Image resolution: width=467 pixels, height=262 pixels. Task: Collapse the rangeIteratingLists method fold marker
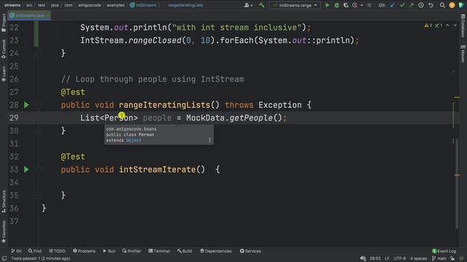pos(39,105)
